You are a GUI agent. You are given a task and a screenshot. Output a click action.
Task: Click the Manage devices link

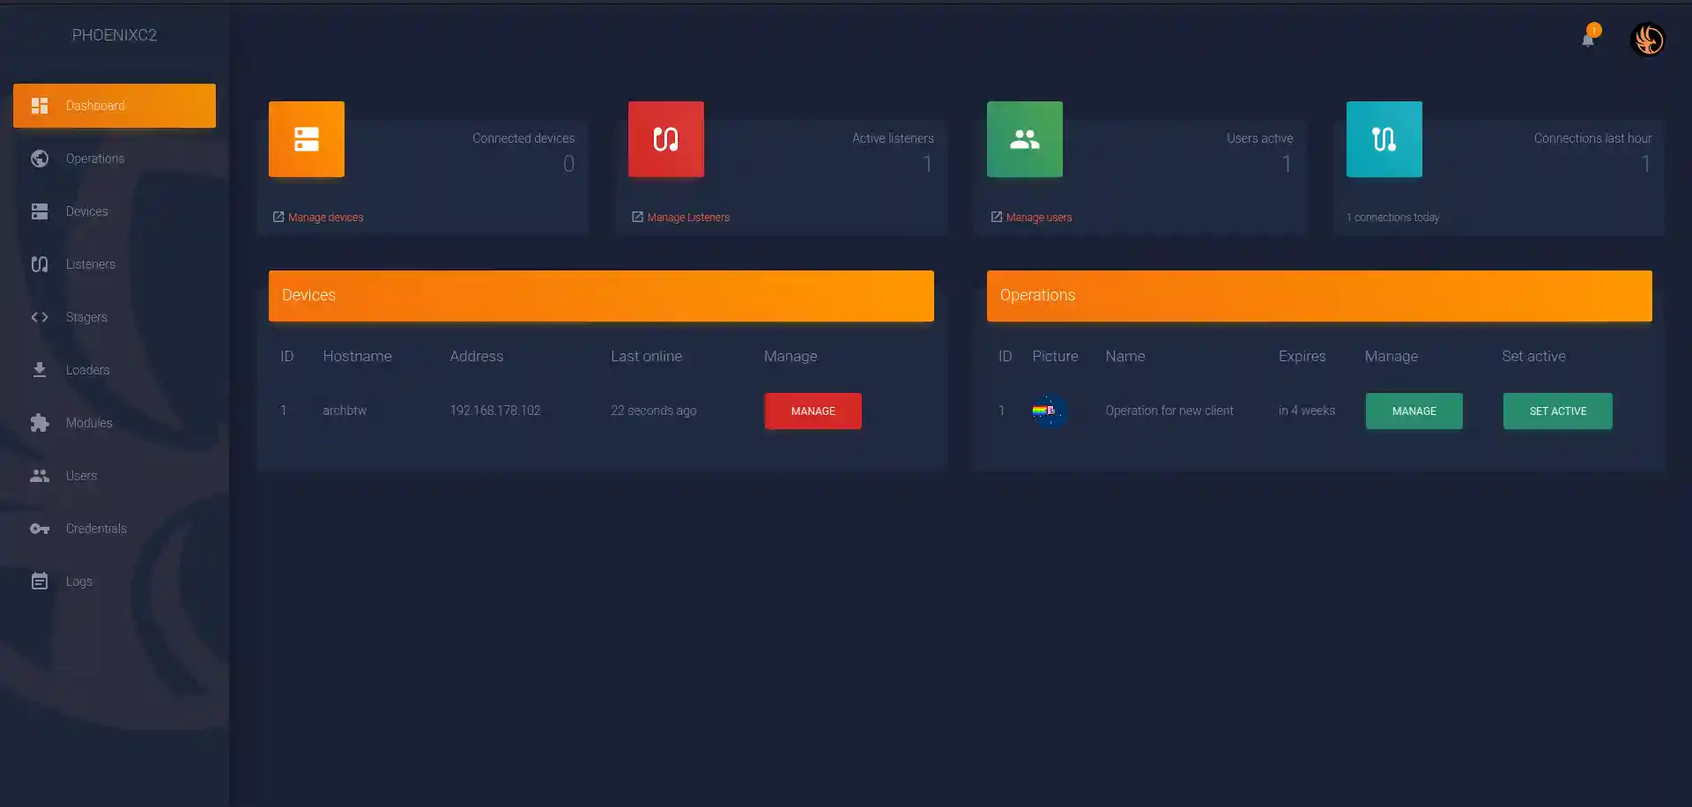(325, 218)
